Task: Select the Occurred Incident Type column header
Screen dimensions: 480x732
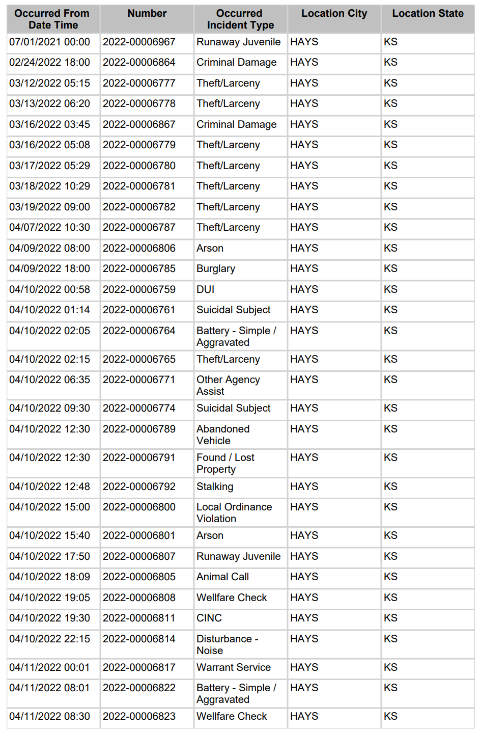Action: (240, 19)
